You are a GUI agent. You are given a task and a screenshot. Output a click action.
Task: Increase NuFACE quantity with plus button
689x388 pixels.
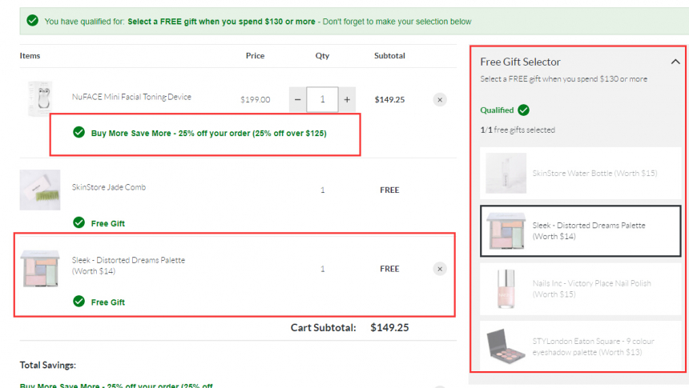pyautogui.click(x=347, y=100)
